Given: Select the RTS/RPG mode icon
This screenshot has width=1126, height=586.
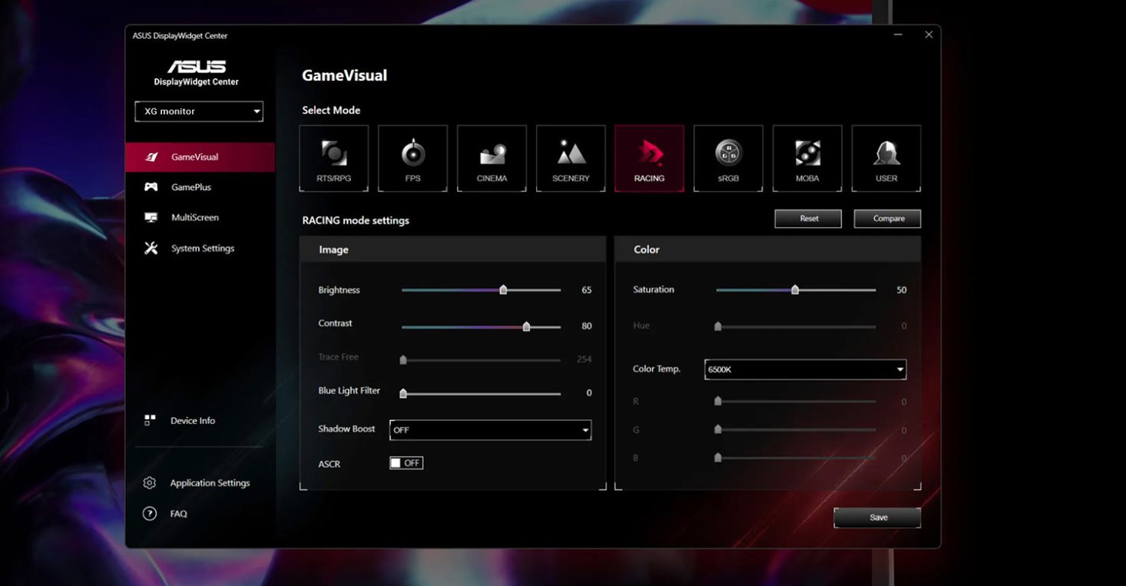Looking at the screenshot, I should pyautogui.click(x=333, y=158).
